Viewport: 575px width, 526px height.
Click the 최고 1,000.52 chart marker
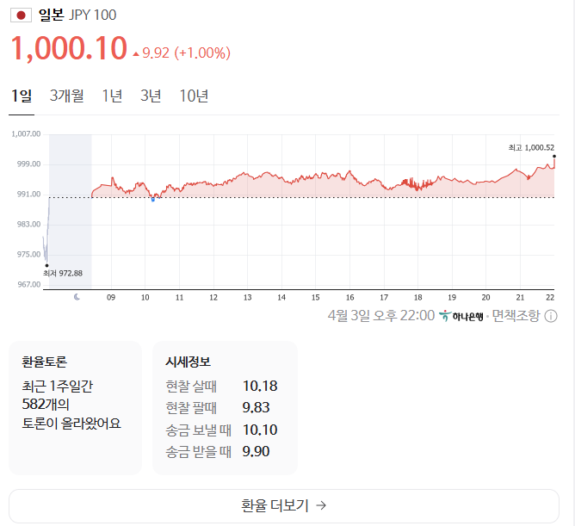(x=554, y=156)
